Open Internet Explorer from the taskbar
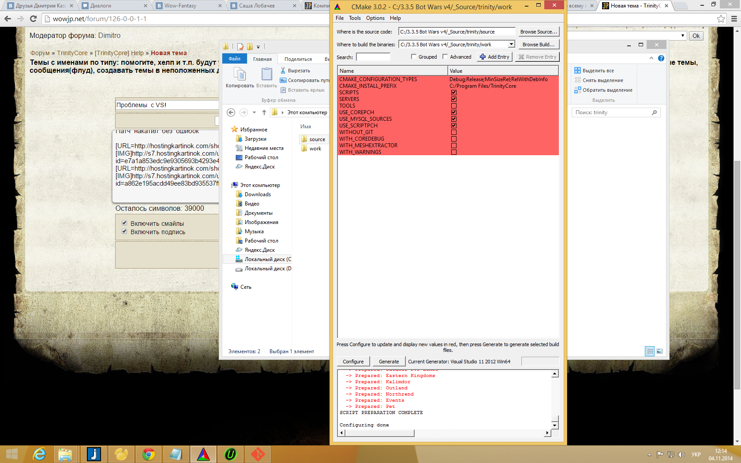 coord(39,454)
